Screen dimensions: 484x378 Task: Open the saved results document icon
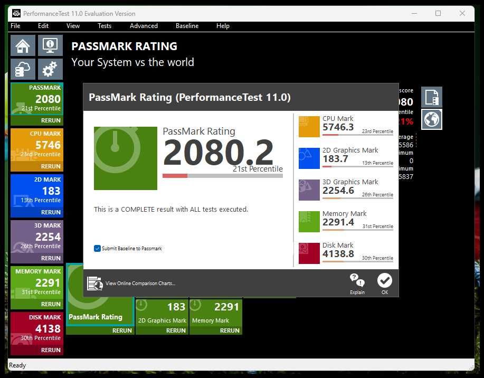click(432, 97)
